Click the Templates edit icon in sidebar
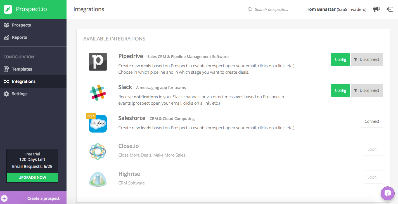 6,69
